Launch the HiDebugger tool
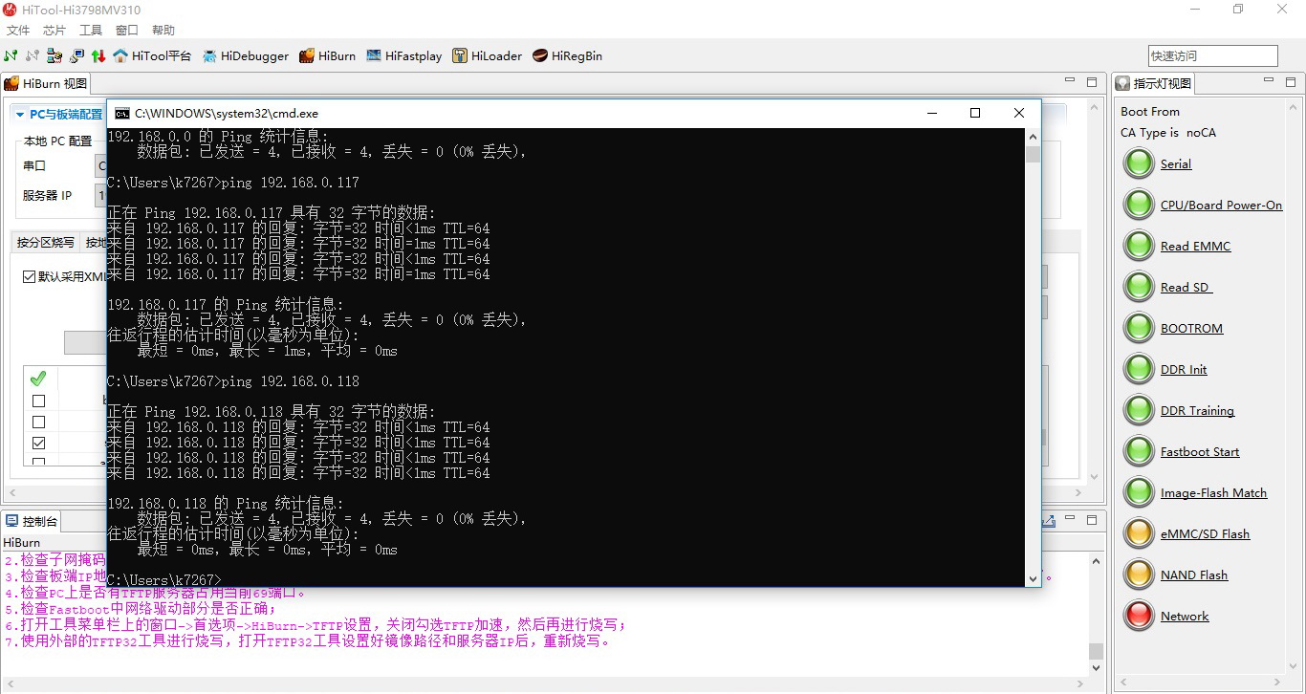 (245, 55)
